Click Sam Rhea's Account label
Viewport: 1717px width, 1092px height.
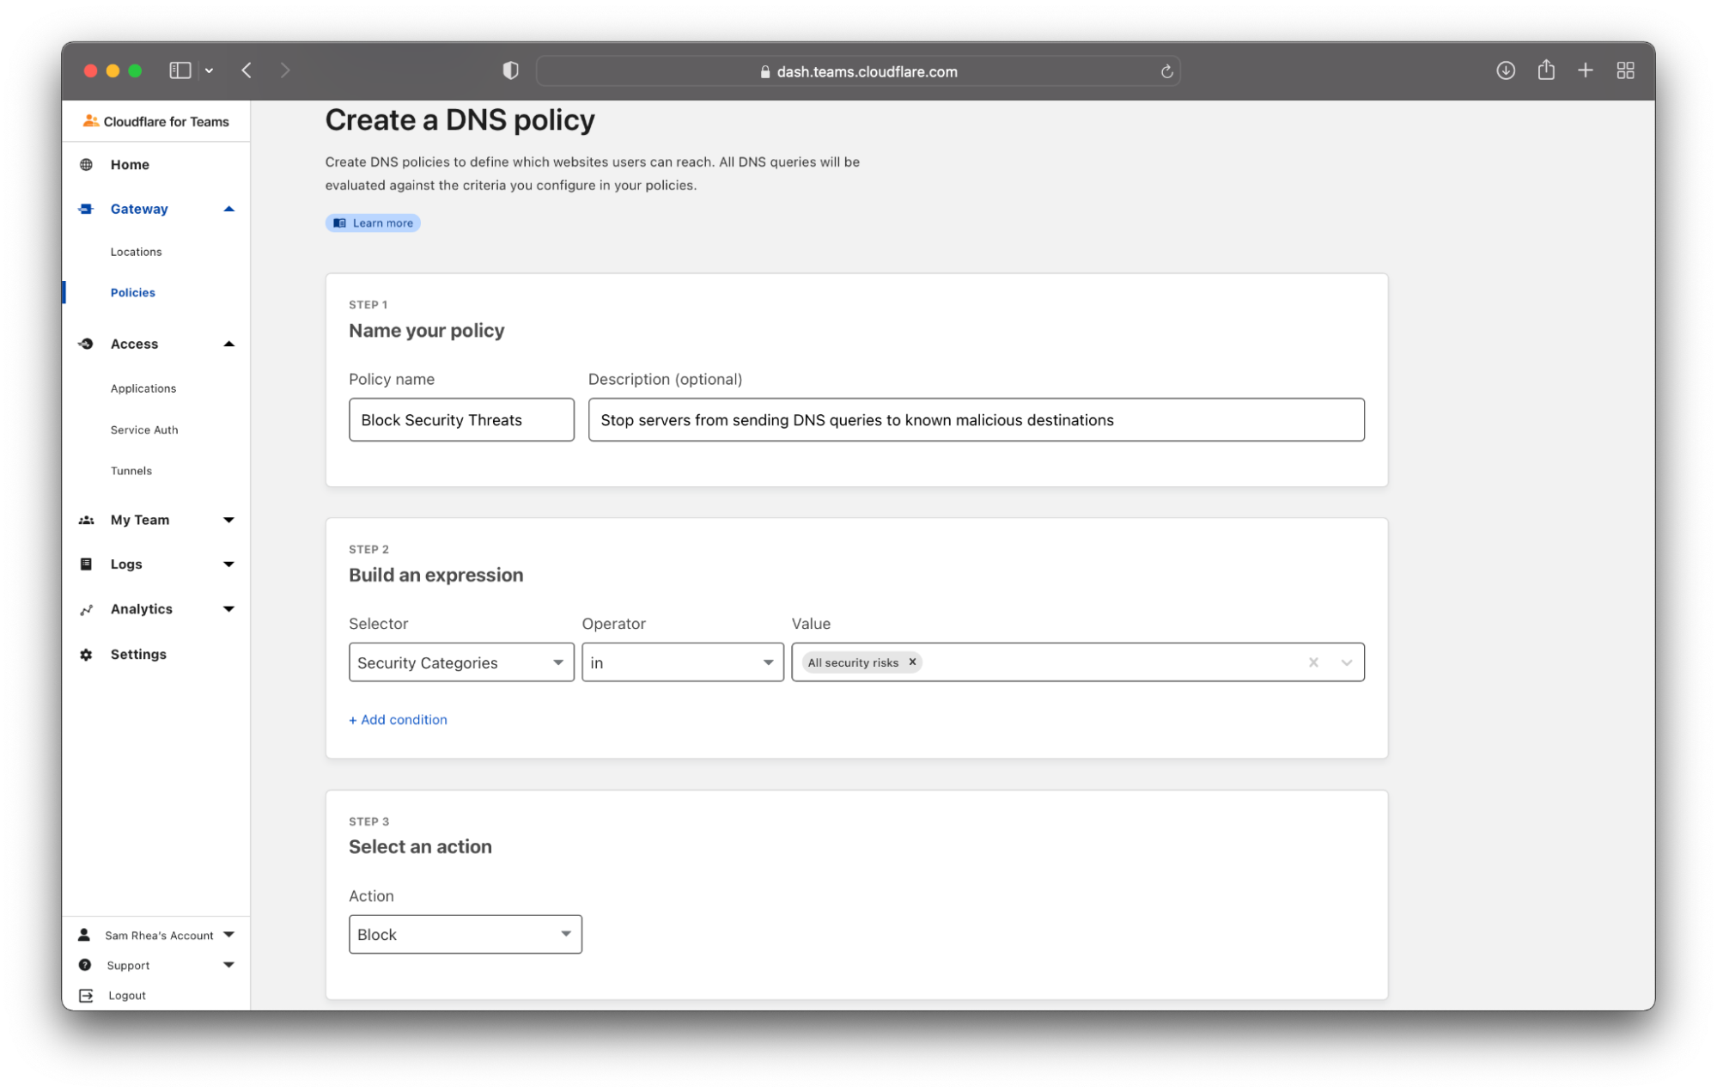(159, 936)
